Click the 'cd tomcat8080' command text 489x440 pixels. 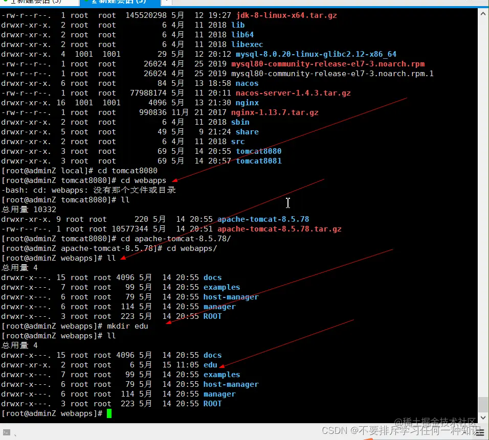(x=127, y=171)
